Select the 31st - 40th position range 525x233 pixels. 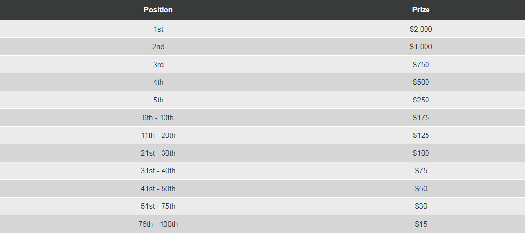pyautogui.click(x=158, y=171)
